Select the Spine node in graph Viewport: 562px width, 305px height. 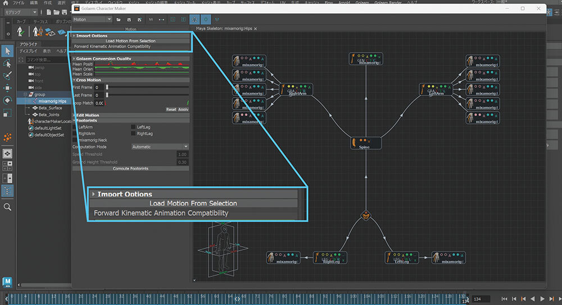(x=366, y=144)
